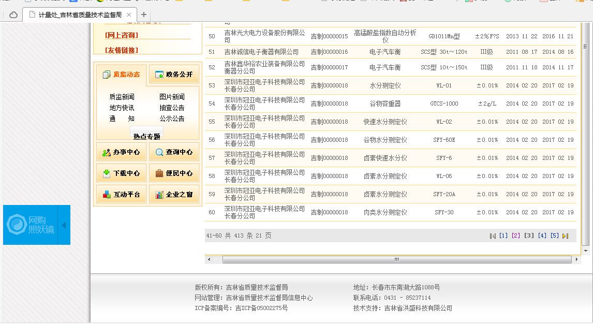Open the 互动平台 button
593x324 pixels.
tap(122, 194)
